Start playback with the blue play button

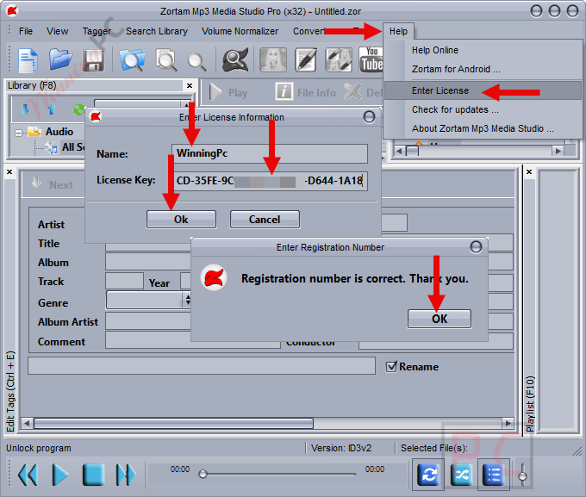tap(60, 475)
